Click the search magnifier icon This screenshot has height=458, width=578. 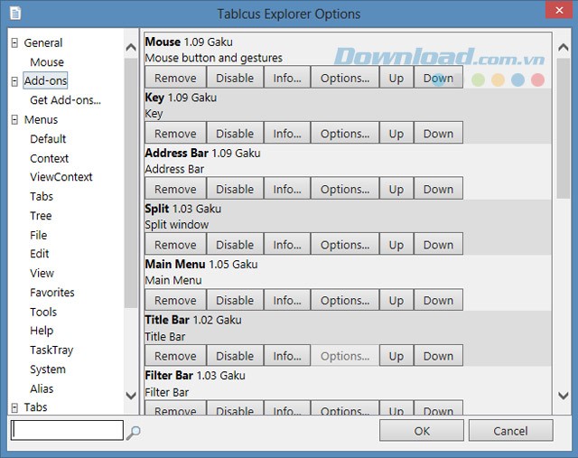pos(133,432)
